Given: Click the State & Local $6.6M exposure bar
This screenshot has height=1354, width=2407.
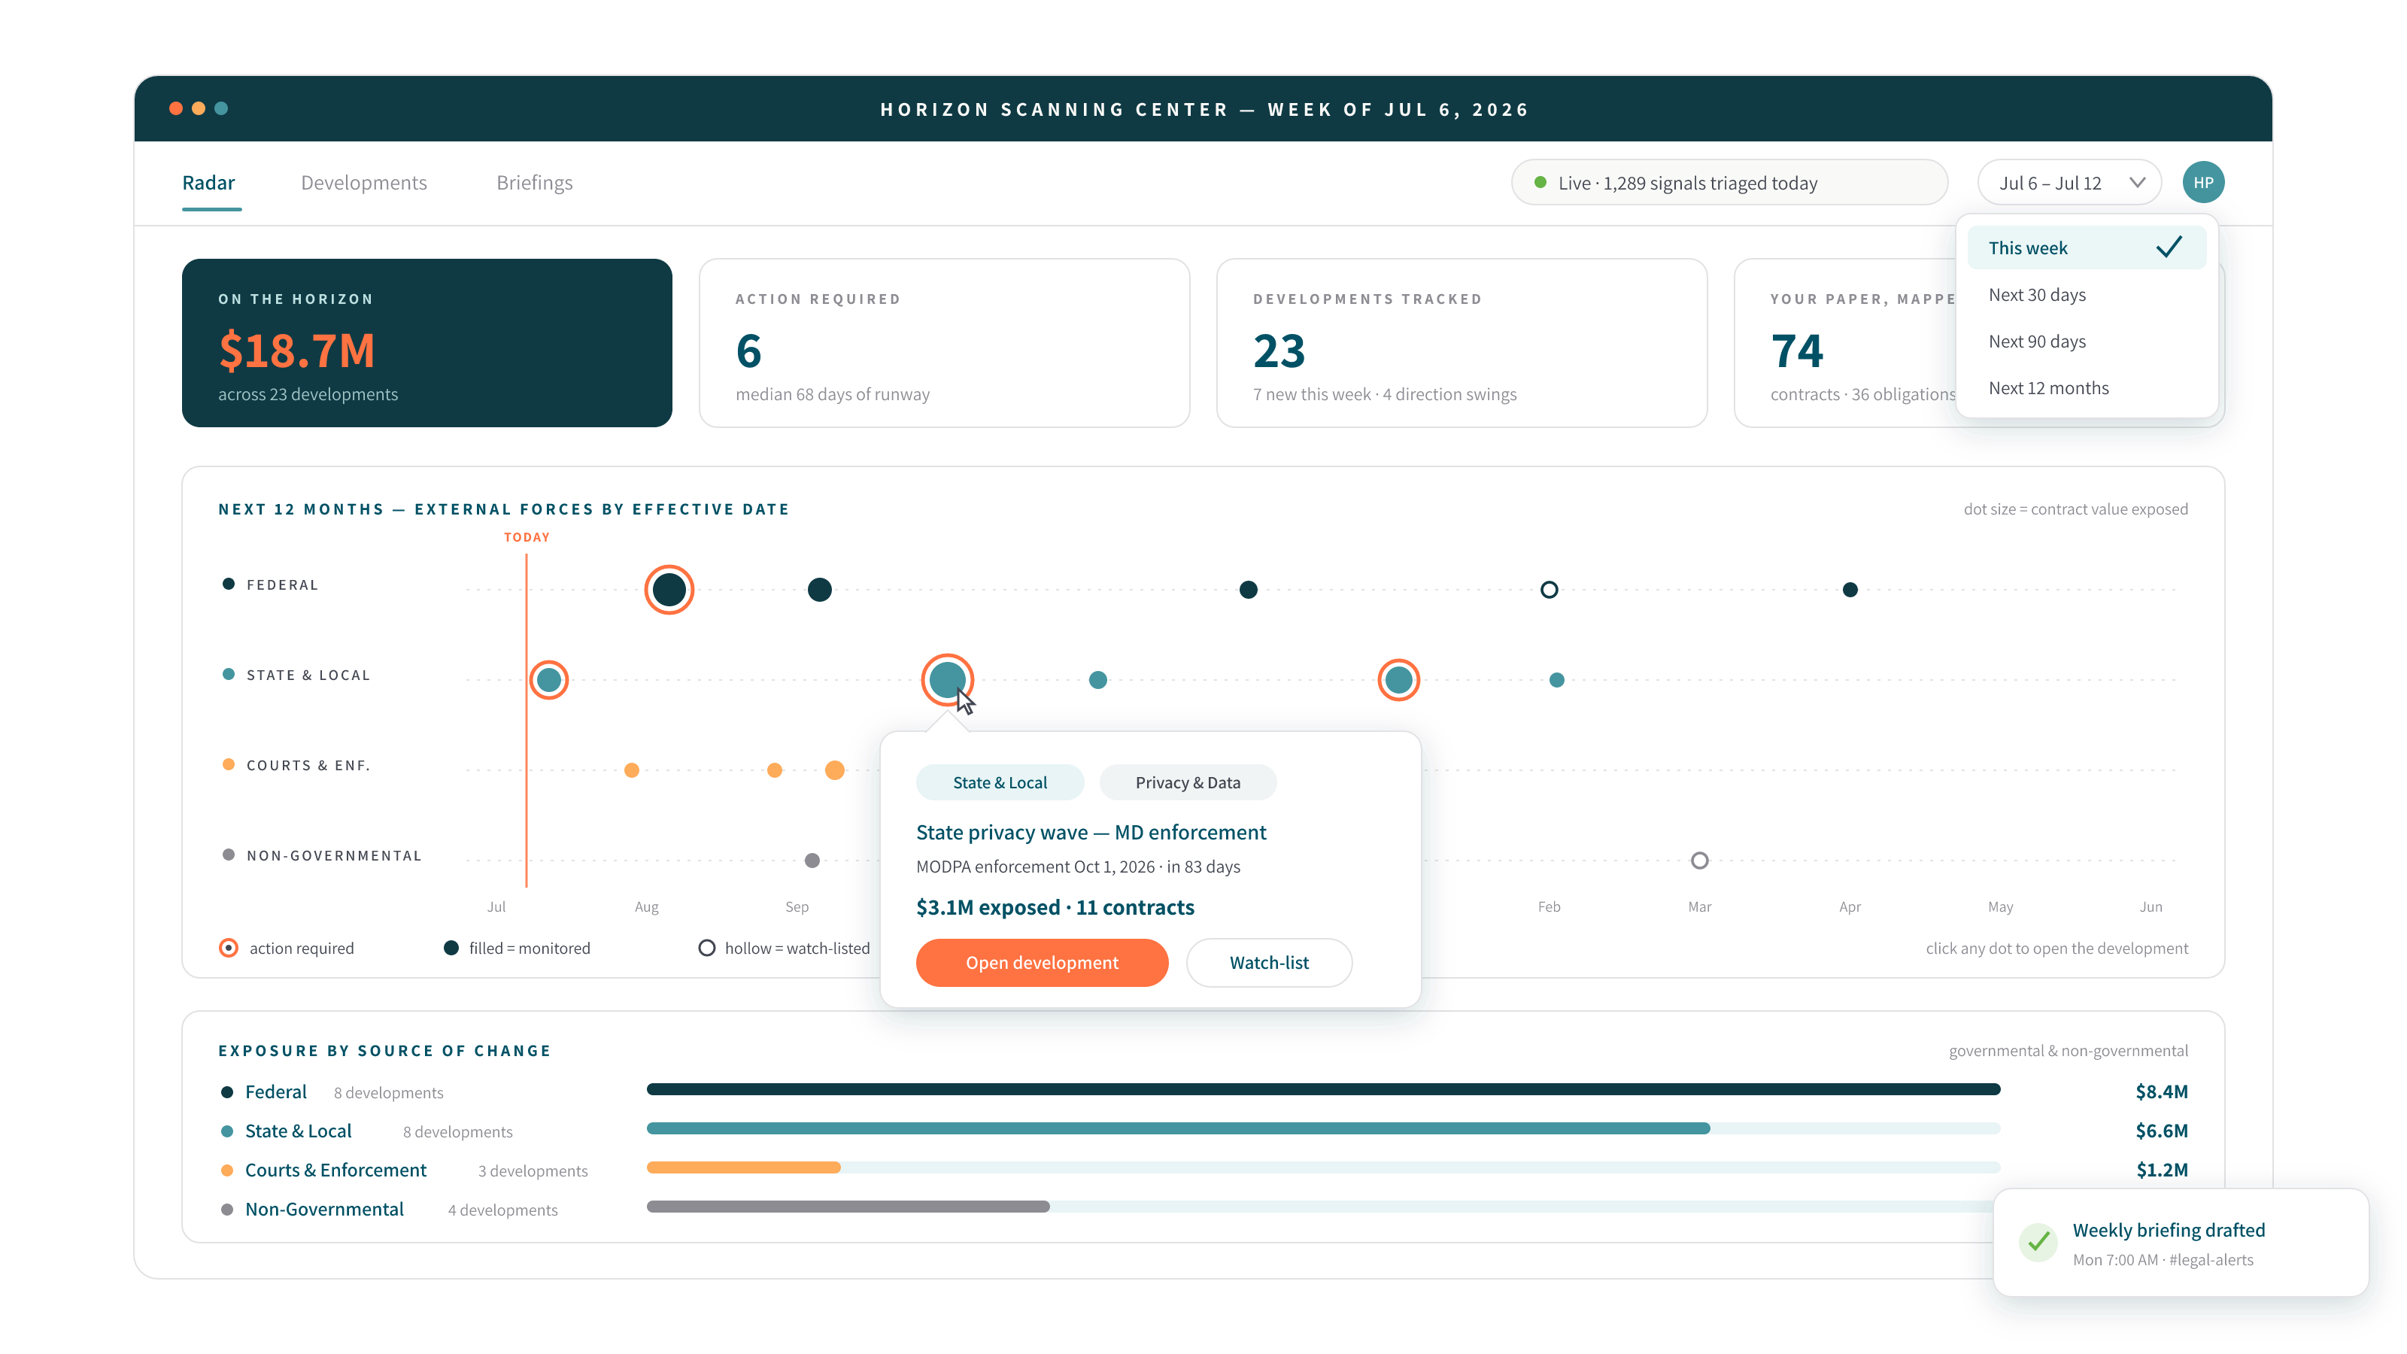Looking at the screenshot, I should (1178, 1129).
